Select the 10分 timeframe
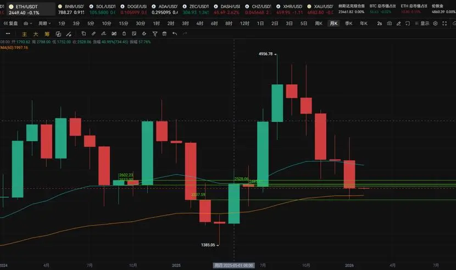 pyautogui.click(x=107, y=23)
